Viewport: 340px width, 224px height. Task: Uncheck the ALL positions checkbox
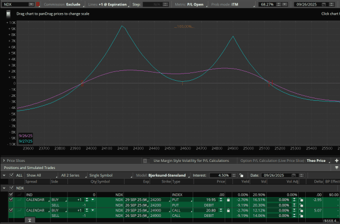[11, 175]
